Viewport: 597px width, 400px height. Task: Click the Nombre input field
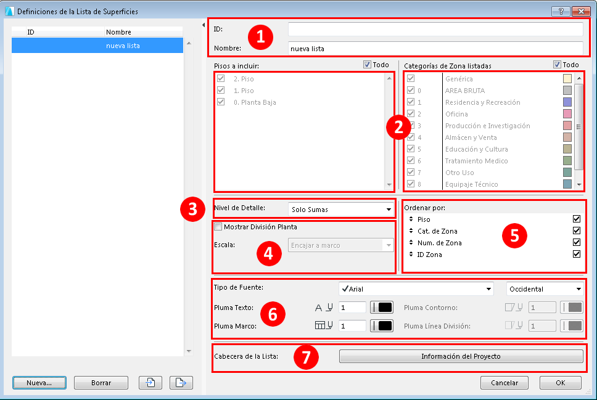(x=435, y=48)
